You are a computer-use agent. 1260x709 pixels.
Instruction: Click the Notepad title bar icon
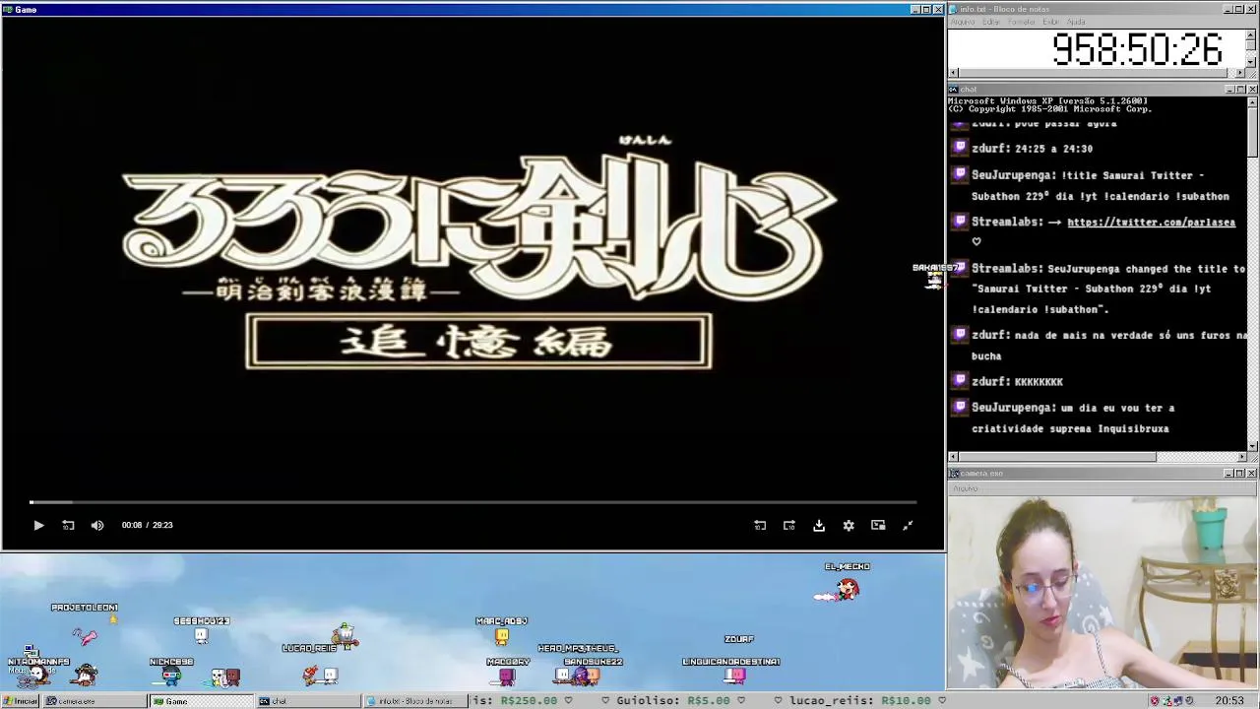(x=955, y=9)
